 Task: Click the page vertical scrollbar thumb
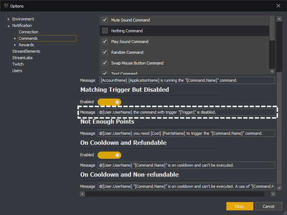(280, 128)
